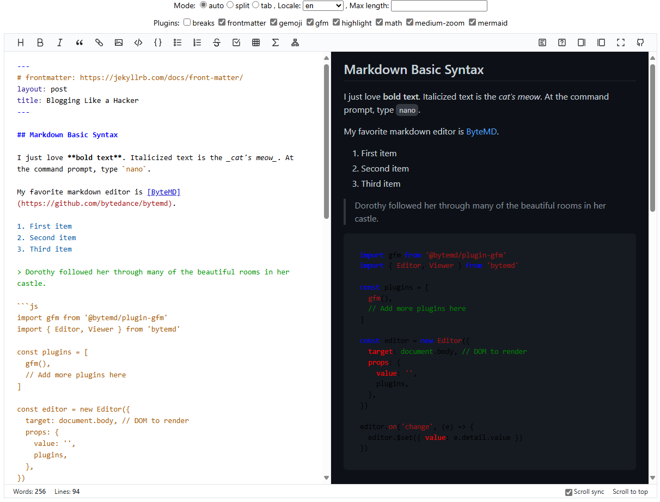Insert an ordered numbered list
The image size is (660, 502).
point(197,42)
